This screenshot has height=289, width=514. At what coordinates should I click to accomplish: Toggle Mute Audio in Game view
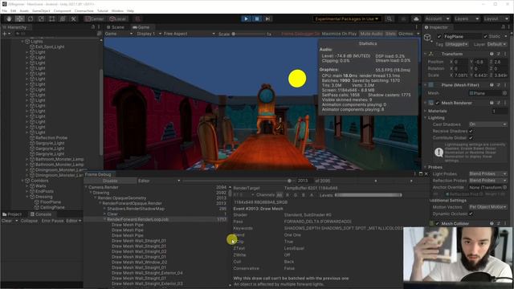[x=371, y=34]
